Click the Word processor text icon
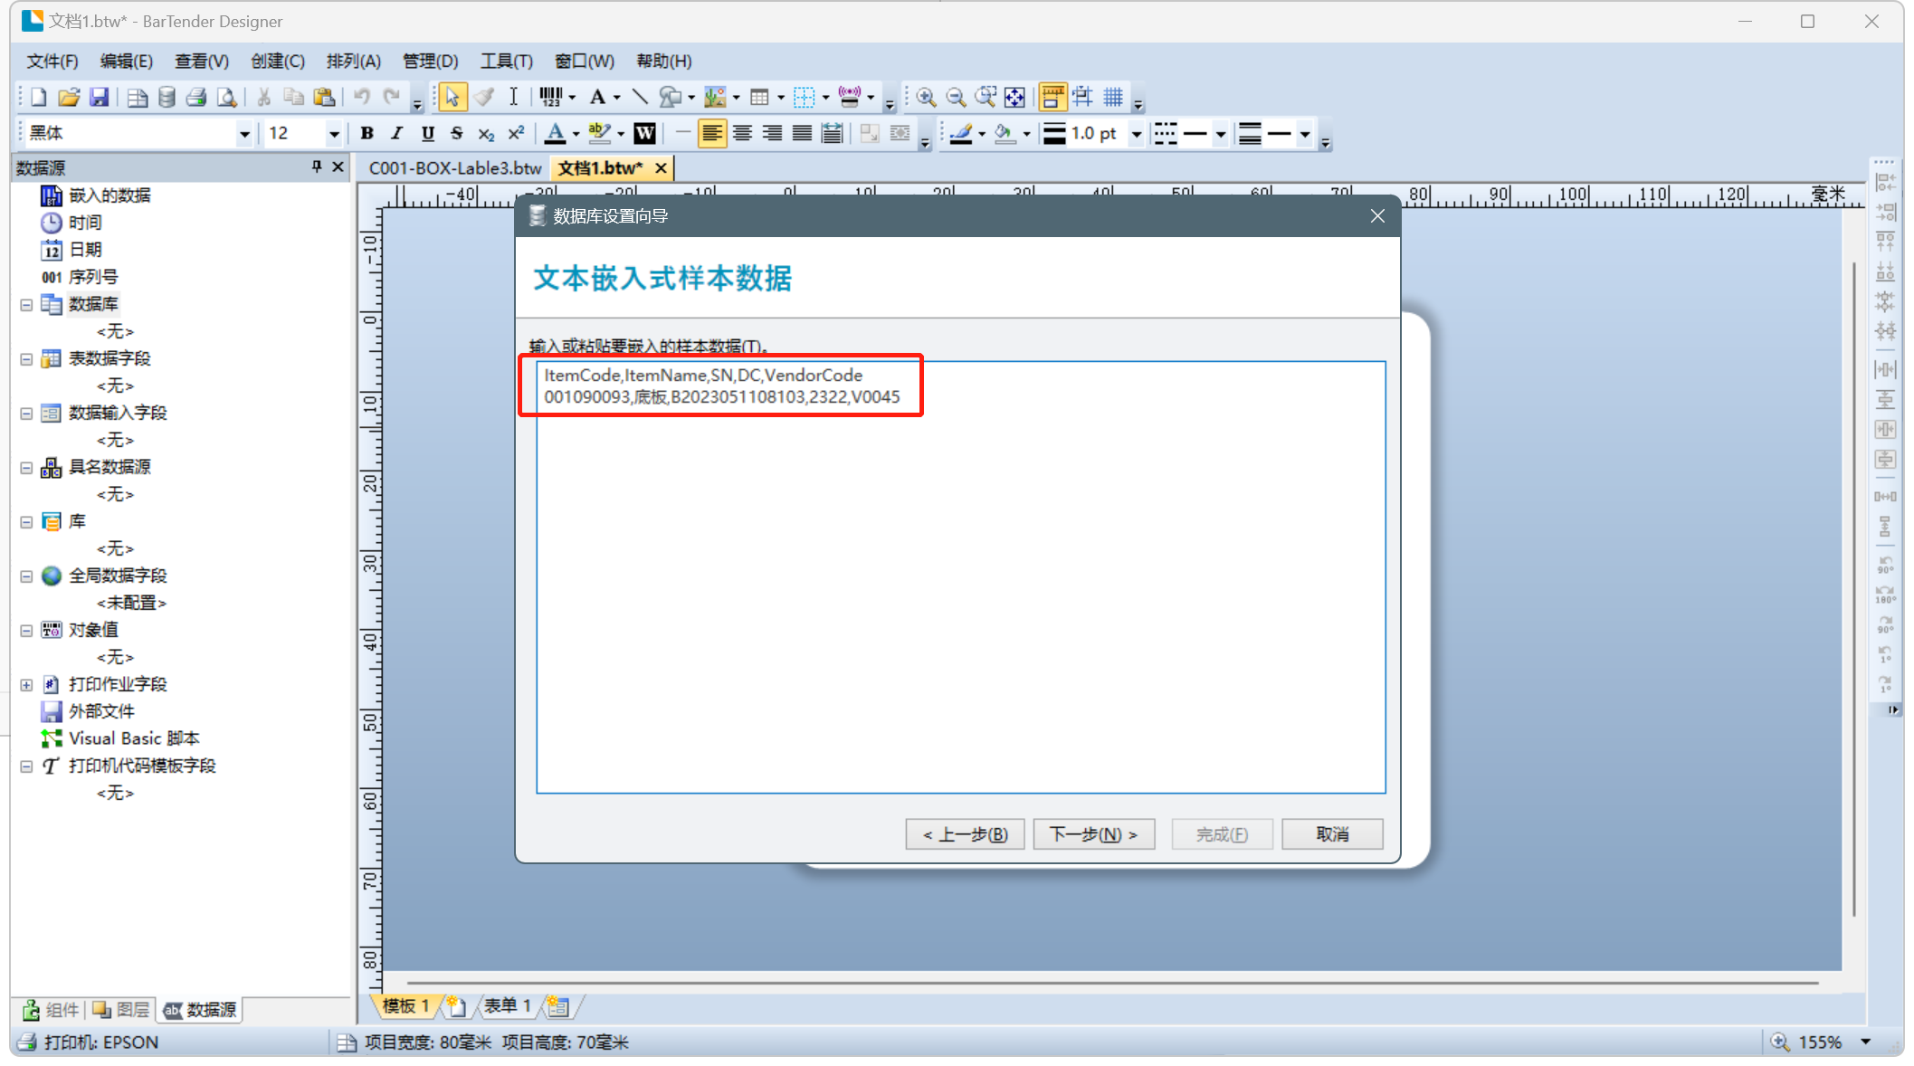The height and width of the screenshot is (1066, 1914). click(644, 134)
